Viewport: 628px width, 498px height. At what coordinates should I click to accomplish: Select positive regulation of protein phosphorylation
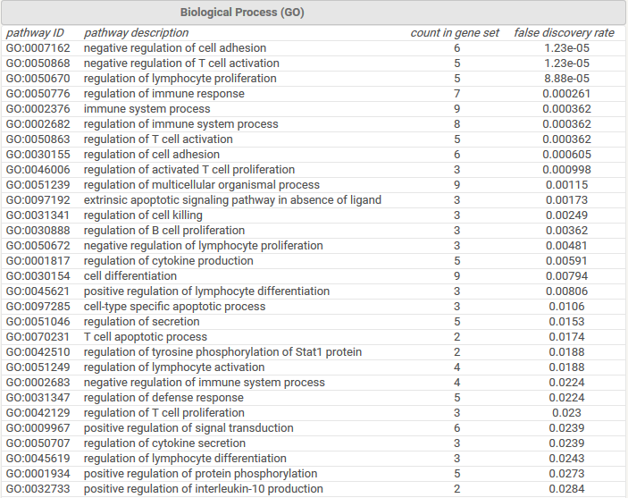[x=200, y=474]
